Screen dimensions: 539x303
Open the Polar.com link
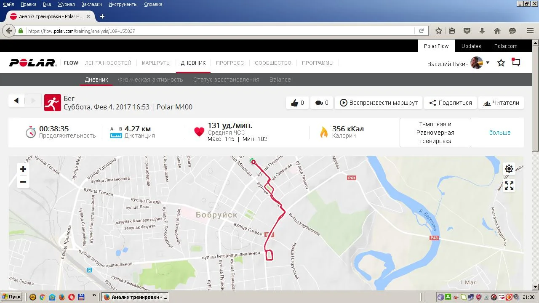506,46
